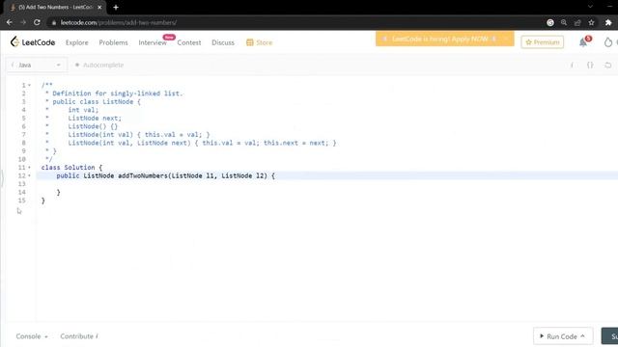Viewport: 618px width, 347px height.
Task: Click the 'ListNode() {}' comment line
Action: click(93, 126)
